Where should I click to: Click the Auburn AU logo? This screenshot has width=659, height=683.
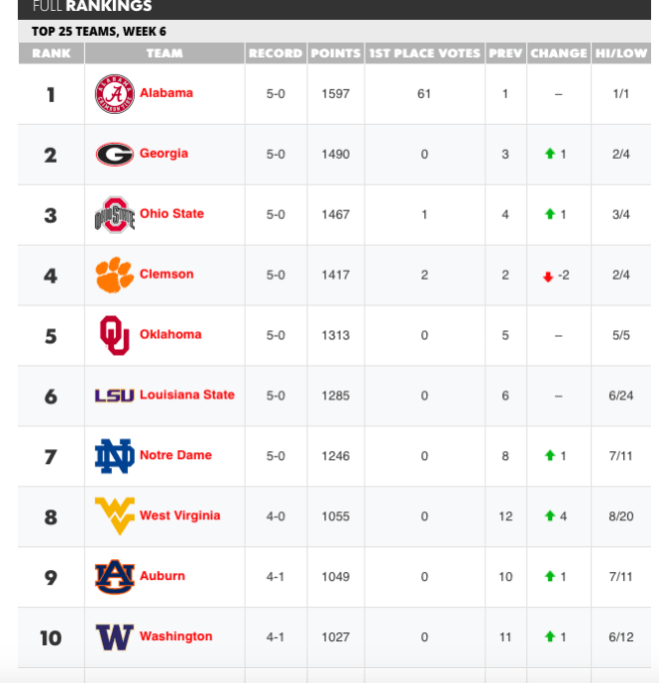115,577
